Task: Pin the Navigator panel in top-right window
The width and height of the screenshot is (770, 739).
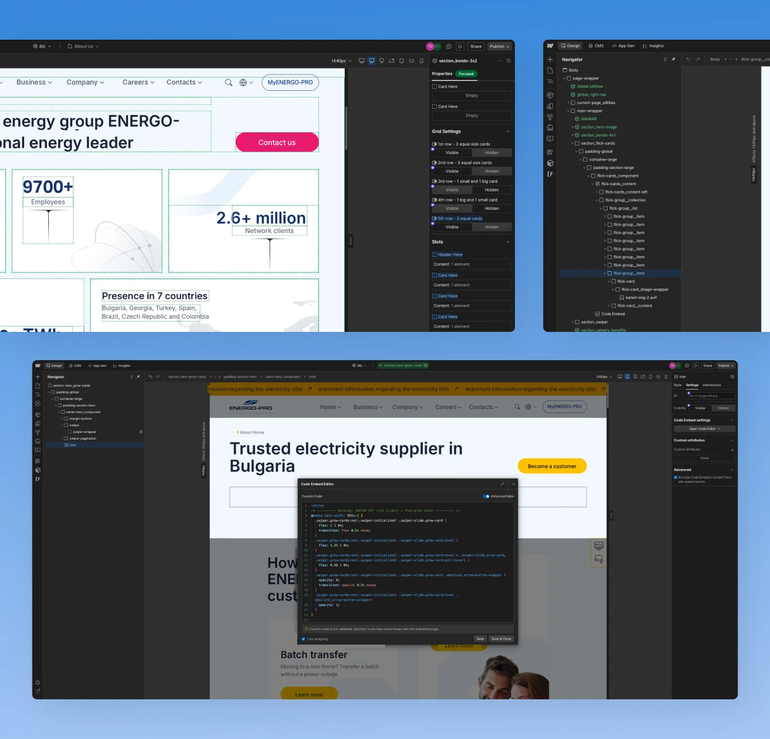Action: pos(673,60)
